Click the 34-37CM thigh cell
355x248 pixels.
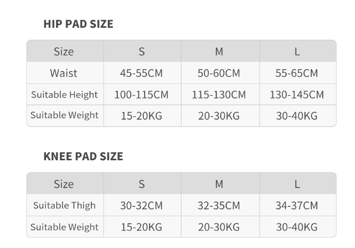pyautogui.click(x=297, y=205)
